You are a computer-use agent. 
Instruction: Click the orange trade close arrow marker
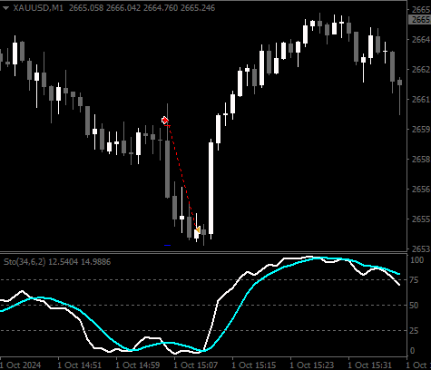click(198, 230)
